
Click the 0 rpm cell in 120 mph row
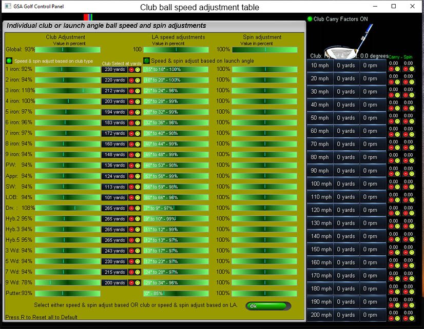[x=370, y=210]
